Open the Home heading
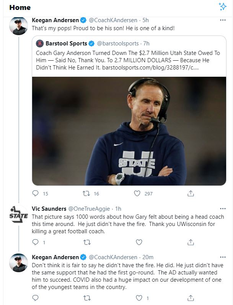 [20, 7]
